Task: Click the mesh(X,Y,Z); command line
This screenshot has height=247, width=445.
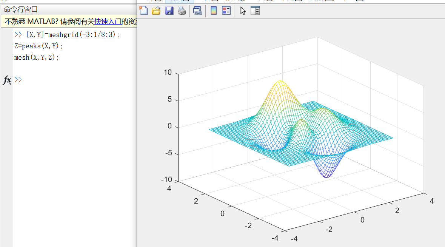Action: [37, 57]
